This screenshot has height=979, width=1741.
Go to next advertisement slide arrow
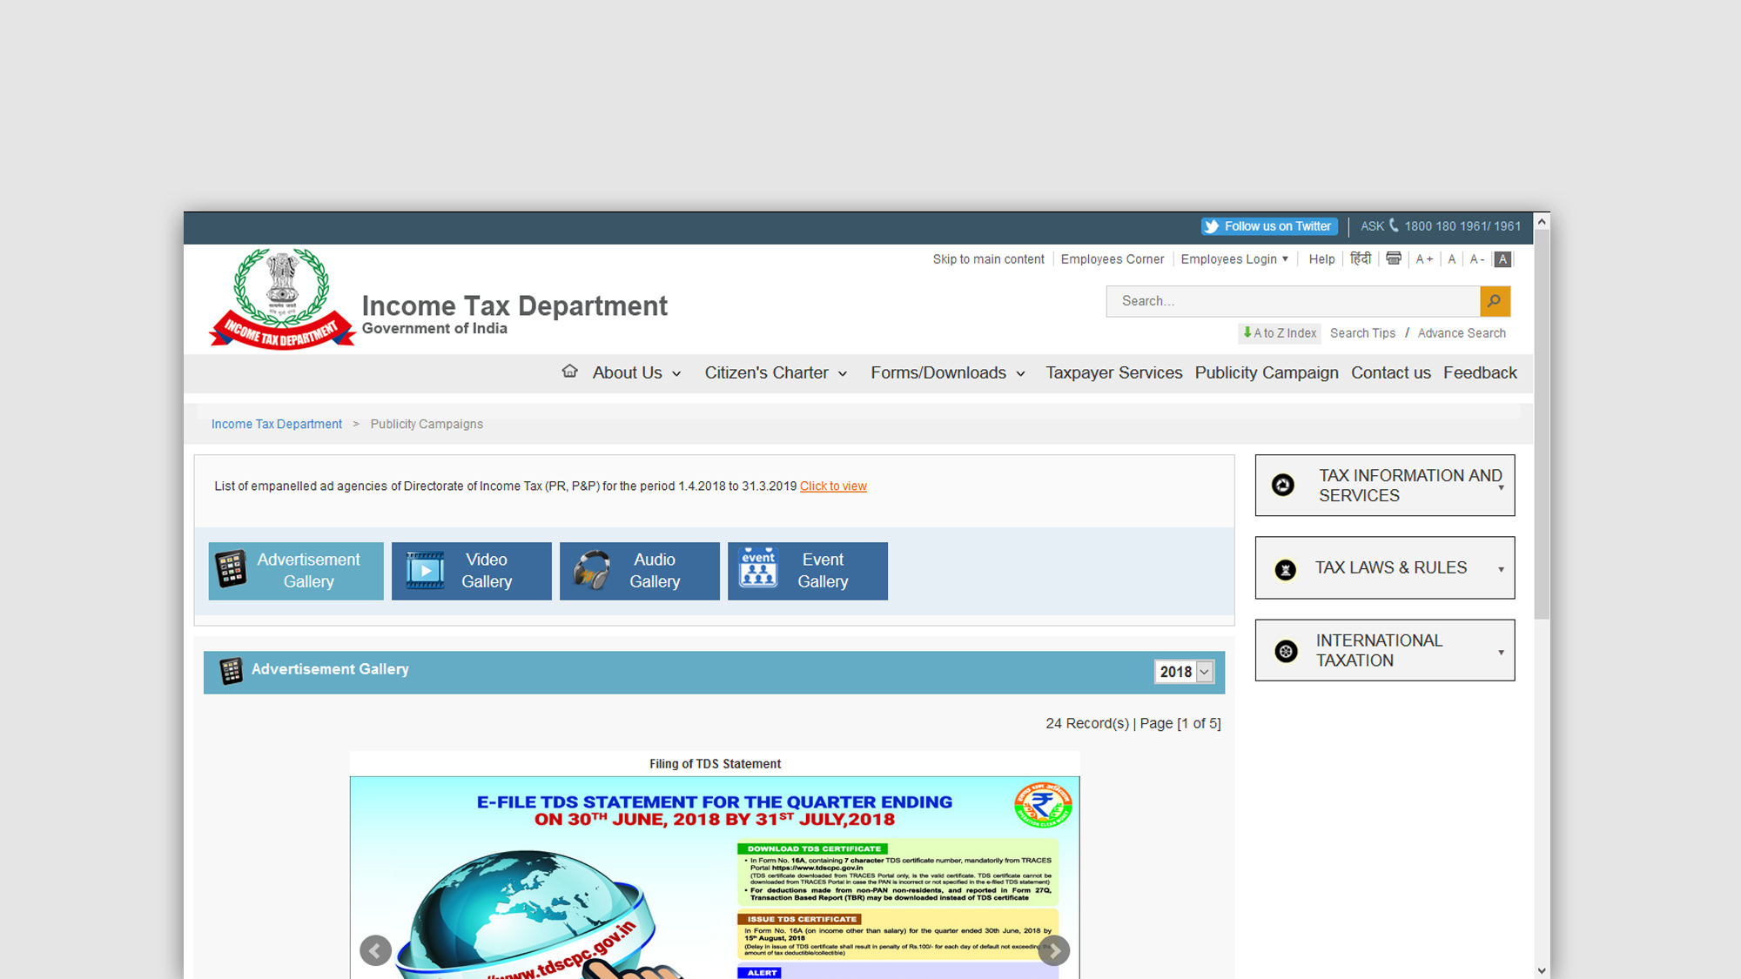point(1053,950)
